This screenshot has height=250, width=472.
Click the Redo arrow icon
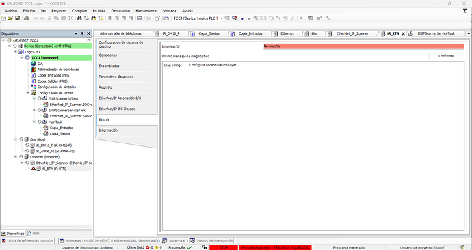(42, 18)
